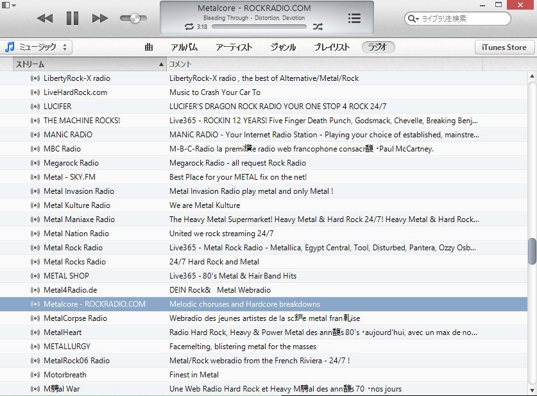Open the Up Next list icon

354,18
